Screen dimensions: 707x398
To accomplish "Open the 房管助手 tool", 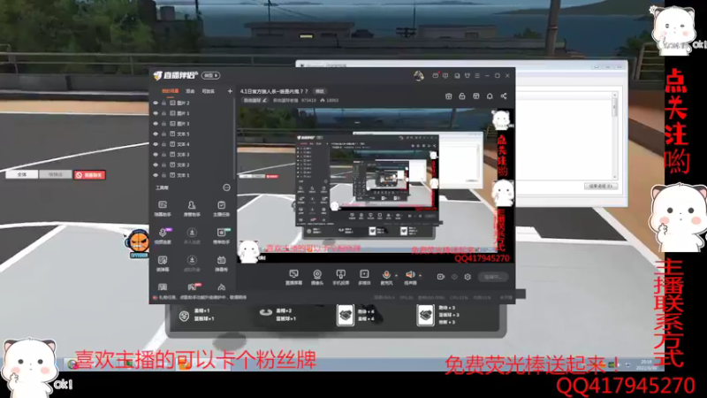I will pyautogui.click(x=192, y=209).
